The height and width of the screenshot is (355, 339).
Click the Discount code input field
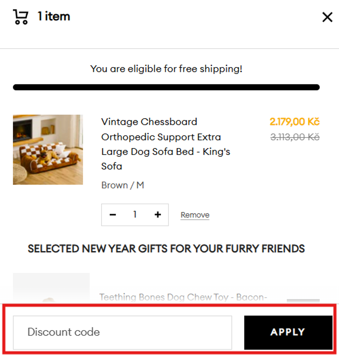(x=122, y=332)
